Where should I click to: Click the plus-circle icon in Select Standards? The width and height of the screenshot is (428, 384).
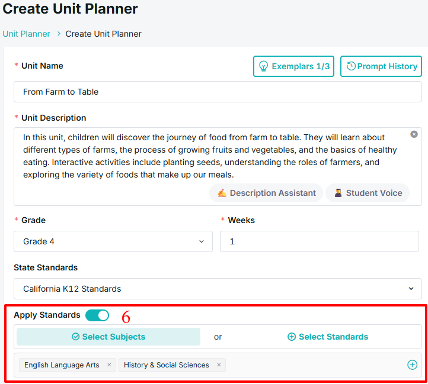point(292,337)
